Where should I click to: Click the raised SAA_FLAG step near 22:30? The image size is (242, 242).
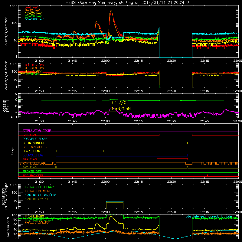pos(172,159)
